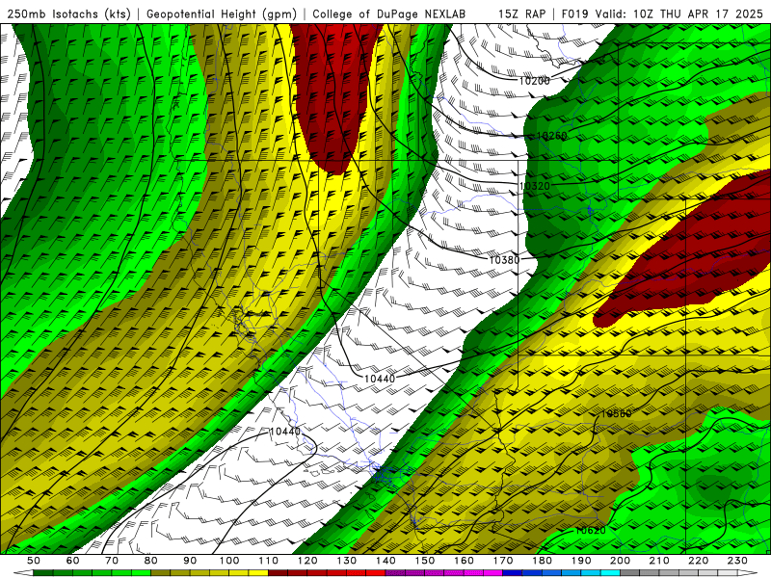This screenshot has height=578, width=771.
Task: Click the 10380 height contour label
Action: [x=504, y=259]
